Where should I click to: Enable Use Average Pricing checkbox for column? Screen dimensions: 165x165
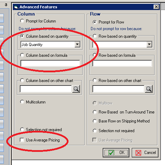22,140
